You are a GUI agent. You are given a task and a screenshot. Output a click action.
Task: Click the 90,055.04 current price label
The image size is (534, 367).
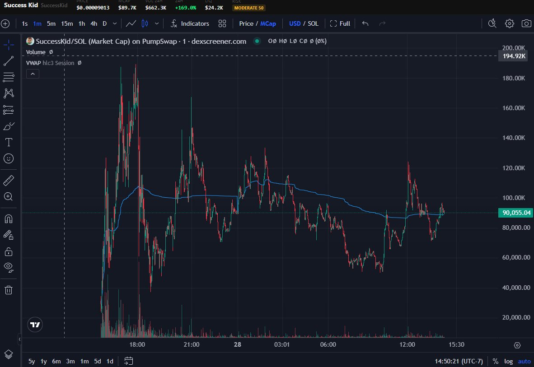[515, 213]
